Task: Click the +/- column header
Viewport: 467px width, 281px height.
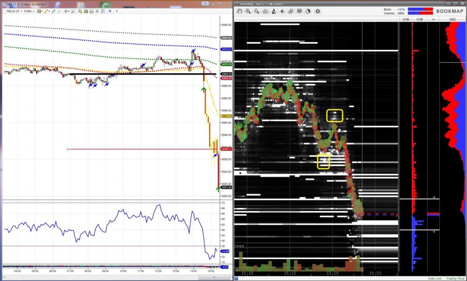Action: click(x=433, y=19)
